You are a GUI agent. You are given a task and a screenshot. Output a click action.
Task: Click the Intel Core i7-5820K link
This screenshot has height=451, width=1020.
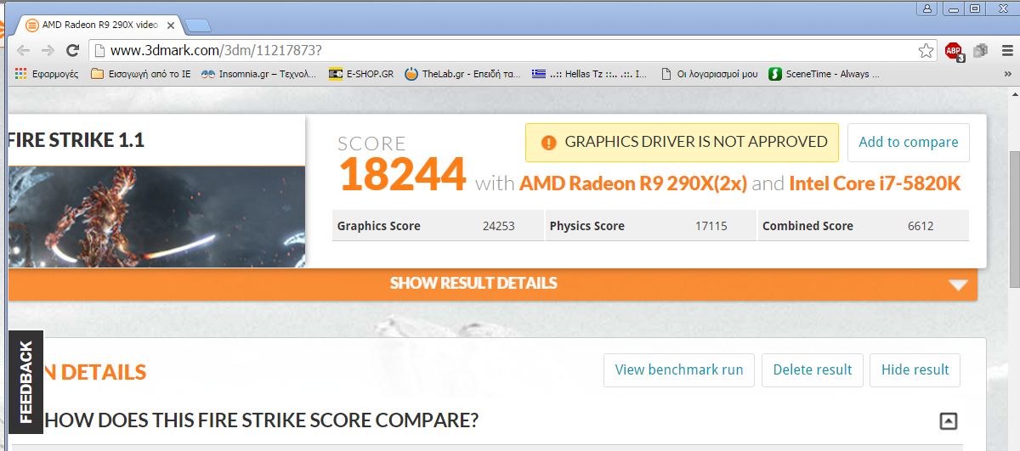tap(875, 183)
